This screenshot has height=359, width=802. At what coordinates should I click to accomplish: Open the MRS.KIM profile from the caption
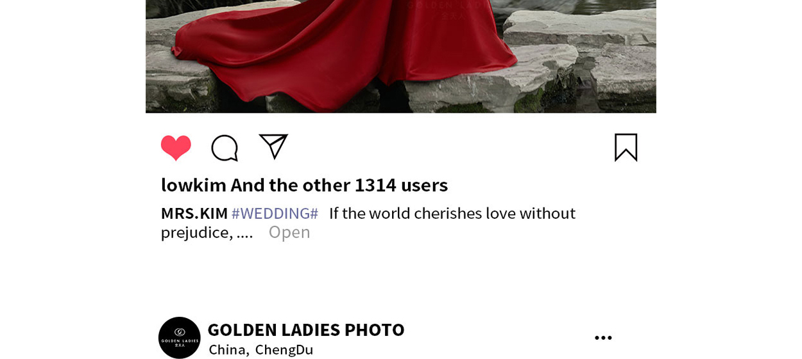(x=194, y=213)
